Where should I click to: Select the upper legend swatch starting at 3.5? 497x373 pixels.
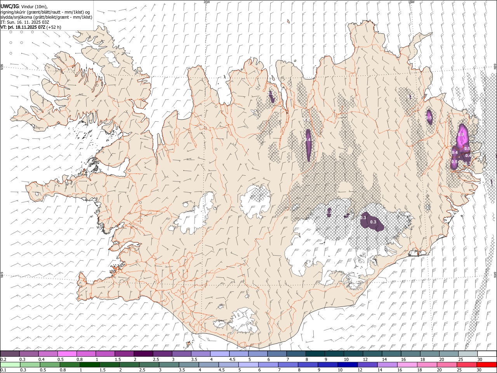[200, 354]
